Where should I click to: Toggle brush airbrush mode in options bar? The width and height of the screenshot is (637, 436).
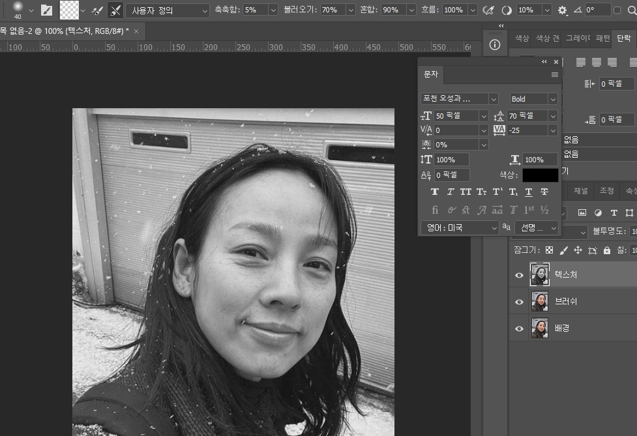click(489, 10)
